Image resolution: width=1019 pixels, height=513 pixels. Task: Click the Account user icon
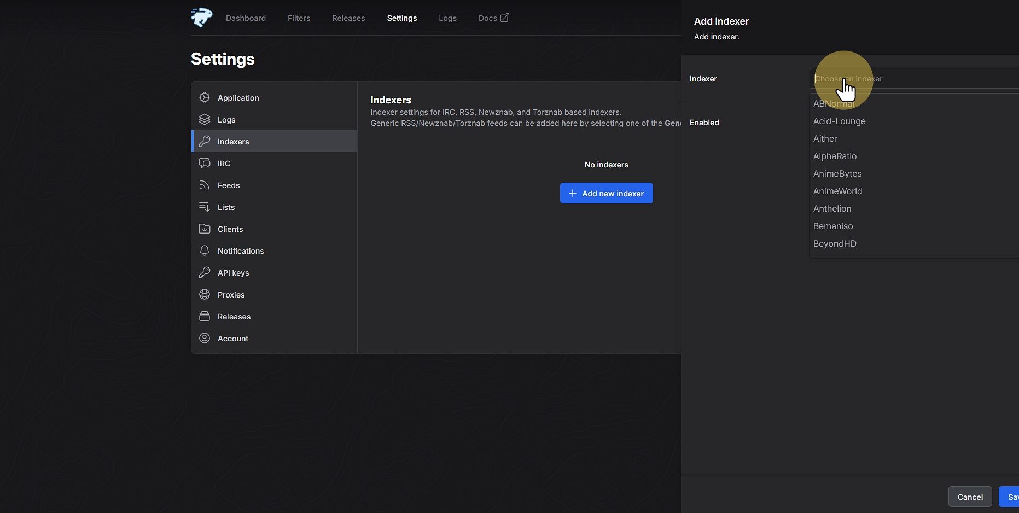[x=205, y=338]
